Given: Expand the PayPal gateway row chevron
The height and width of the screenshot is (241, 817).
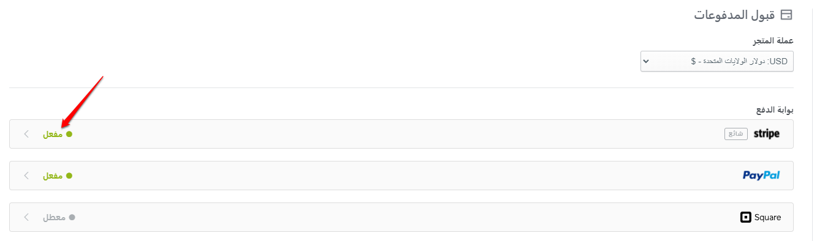Looking at the screenshot, I should pyautogui.click(x=26, y=176).
